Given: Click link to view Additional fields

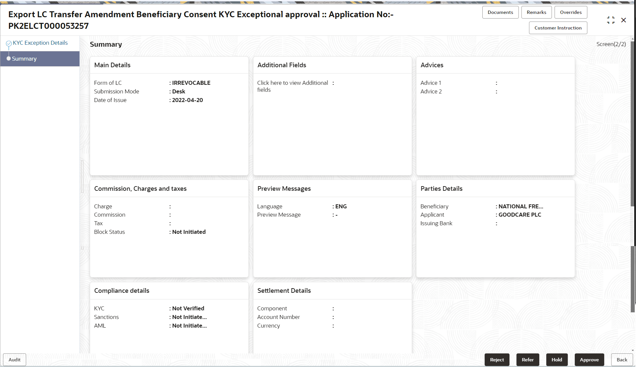Looking at the screenshot, I should [x=292, y=86].
